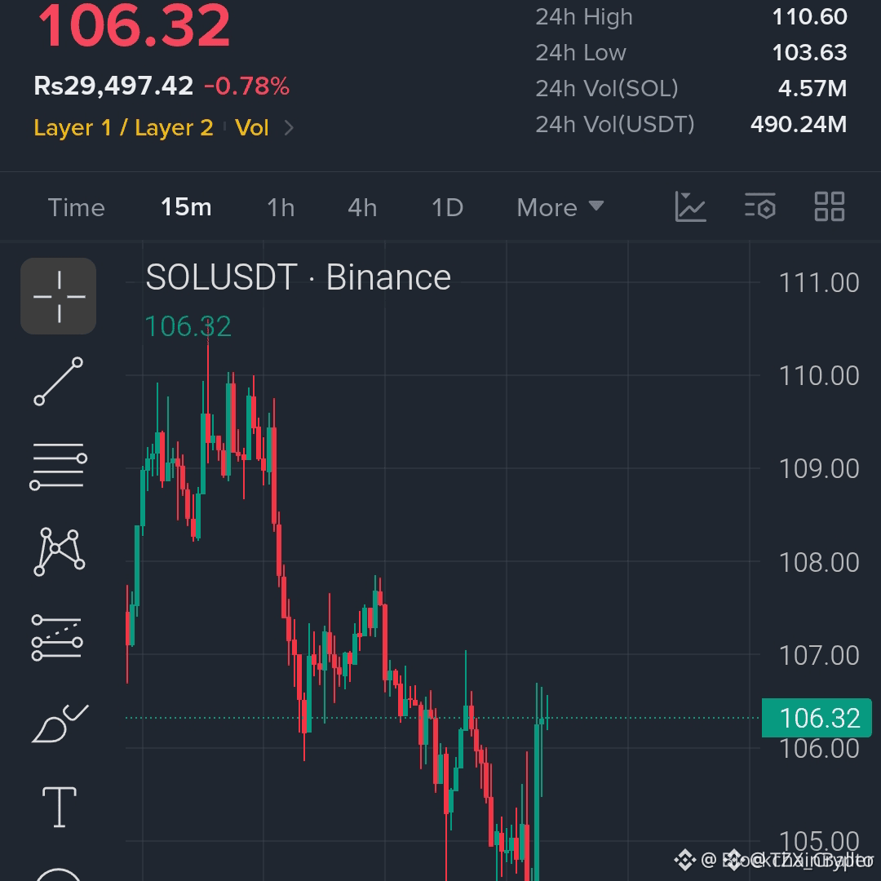Click the -0.78% change value
Screen dimensions: 881x881
246,86
